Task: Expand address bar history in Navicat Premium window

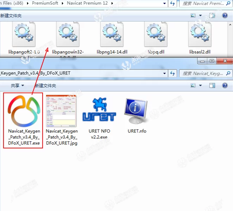Action: pos(165,4)
